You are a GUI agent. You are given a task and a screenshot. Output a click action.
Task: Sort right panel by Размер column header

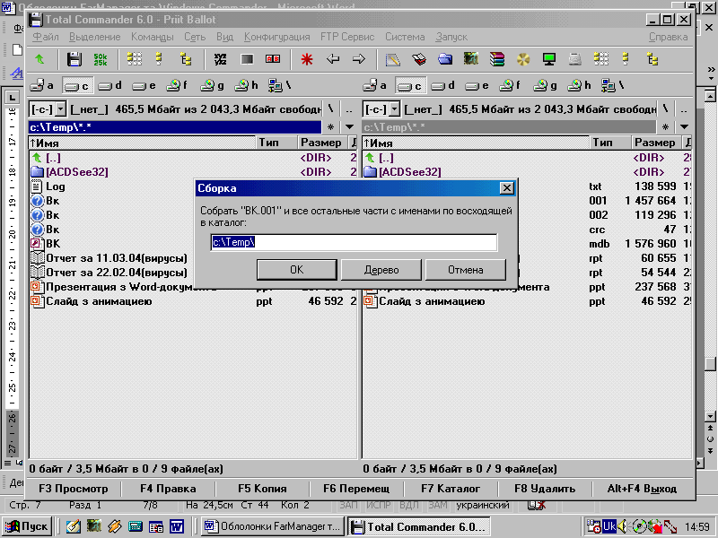click(655, 143)
